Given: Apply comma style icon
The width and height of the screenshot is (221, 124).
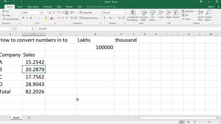Looking at the screenshot, I should coord(114,18).
